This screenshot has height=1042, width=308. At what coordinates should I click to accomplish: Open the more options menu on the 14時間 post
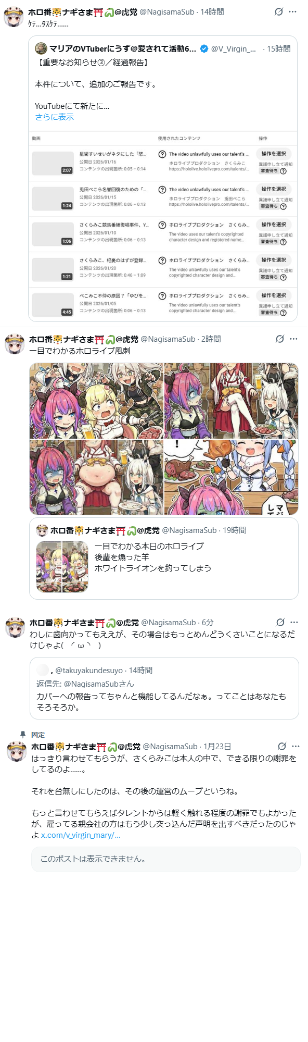pos(293,11)
